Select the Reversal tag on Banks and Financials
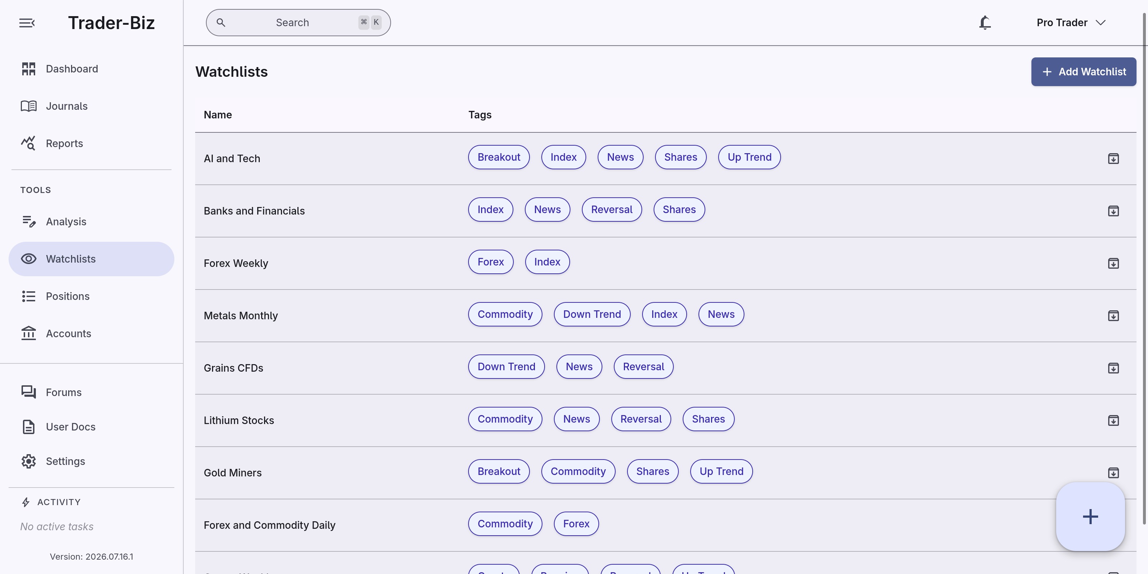This screenshot has height=574, width=1148. (611, 210)
